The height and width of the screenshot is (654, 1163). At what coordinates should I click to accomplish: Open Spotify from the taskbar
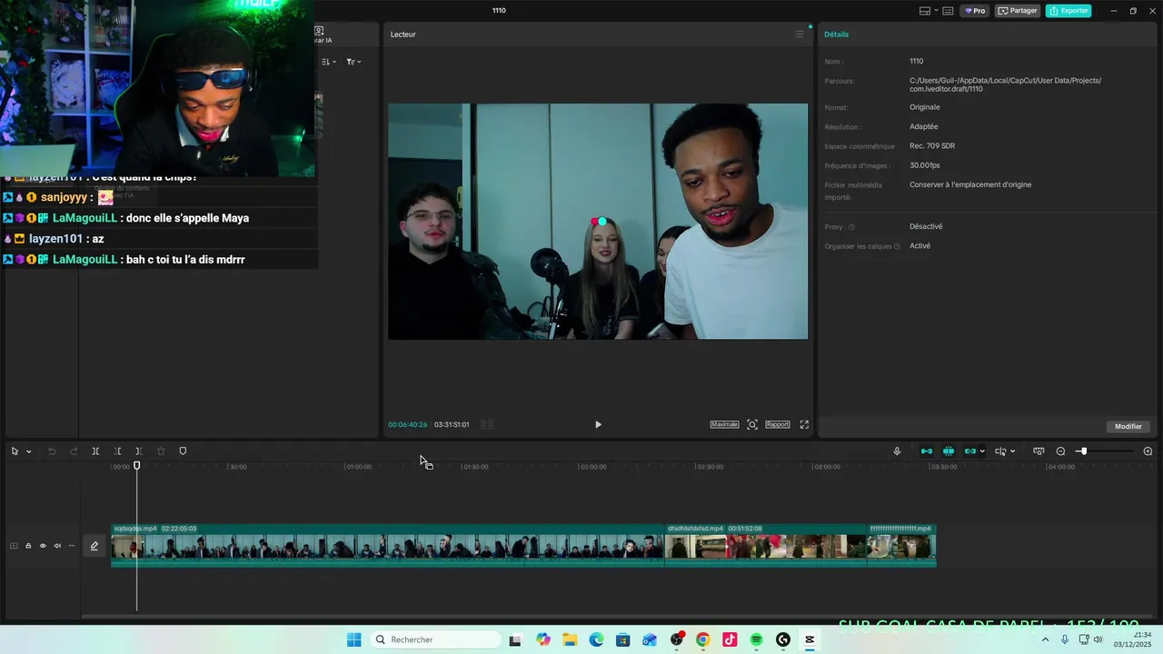point(756,639)
